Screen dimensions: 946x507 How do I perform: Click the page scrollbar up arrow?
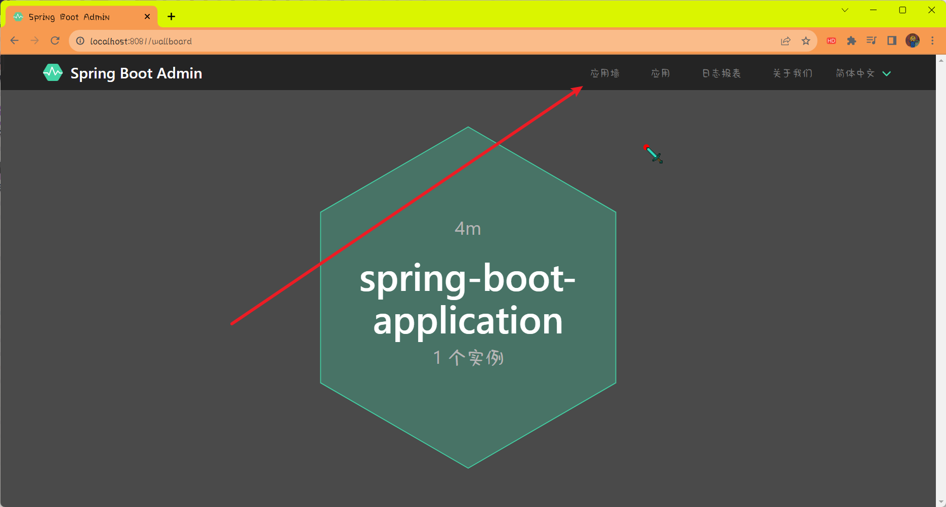(941, 60)
